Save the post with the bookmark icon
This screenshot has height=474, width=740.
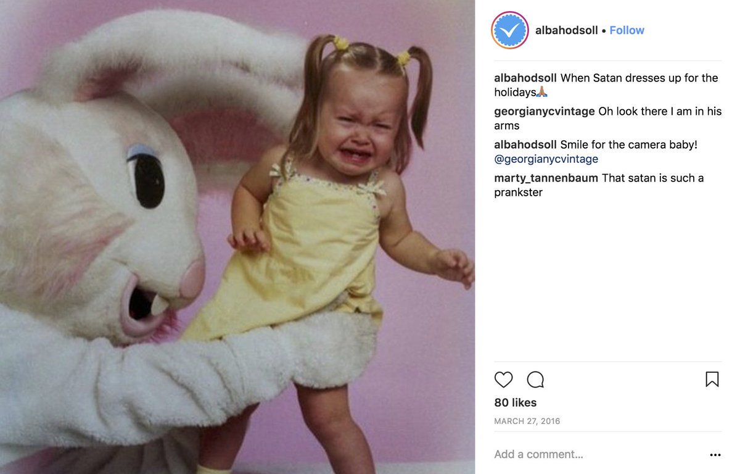712,379
